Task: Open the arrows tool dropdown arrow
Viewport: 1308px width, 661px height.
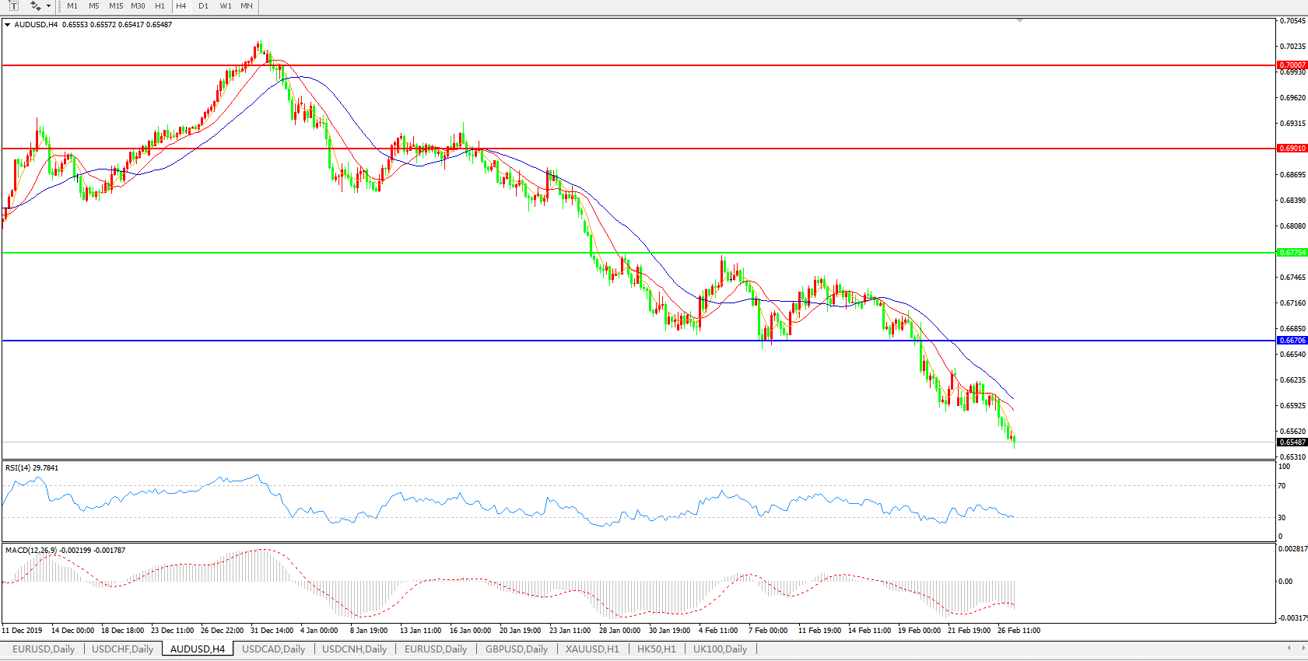Action: [48, 6]
